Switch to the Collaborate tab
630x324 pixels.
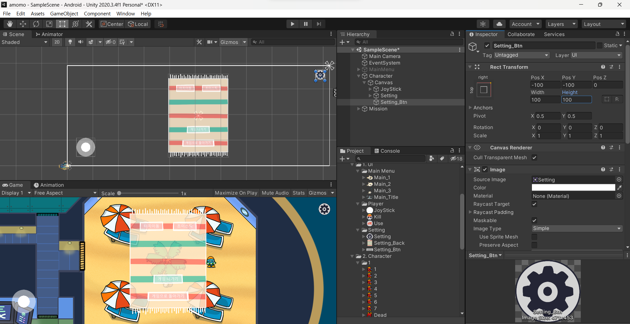tap(521, 34)
